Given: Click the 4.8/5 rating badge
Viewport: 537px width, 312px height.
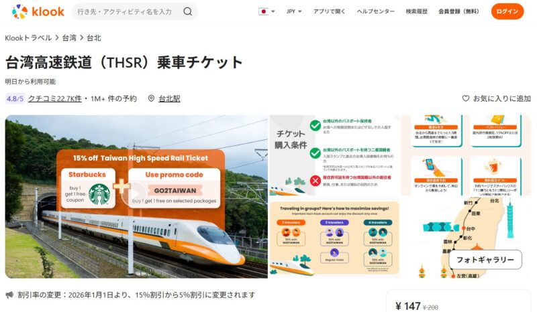Looking at the screenshot, I should pyautogui.click(x=15, y=99).
